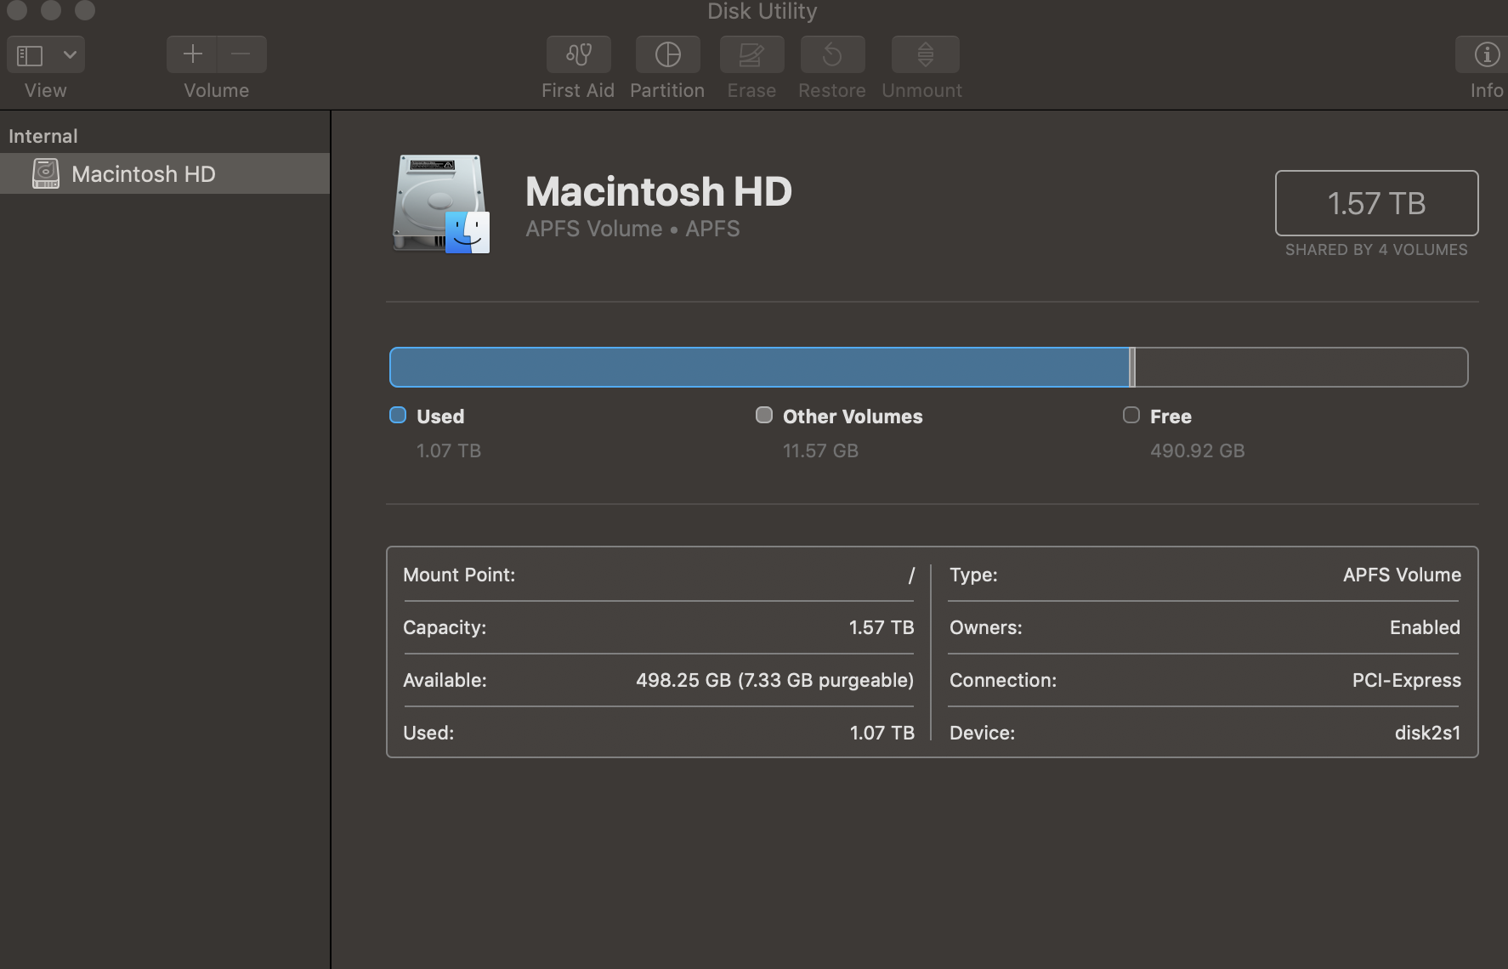The height and width of the screenshot is (969, 1508).
Task: Click the '490.92 GB' free value
Action: [1198, 450]
